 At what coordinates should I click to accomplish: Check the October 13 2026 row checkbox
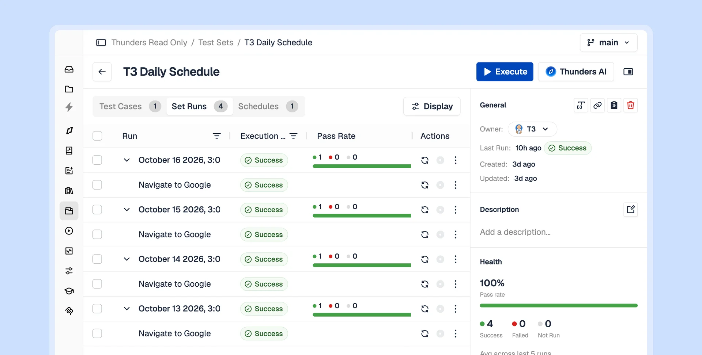97,309
